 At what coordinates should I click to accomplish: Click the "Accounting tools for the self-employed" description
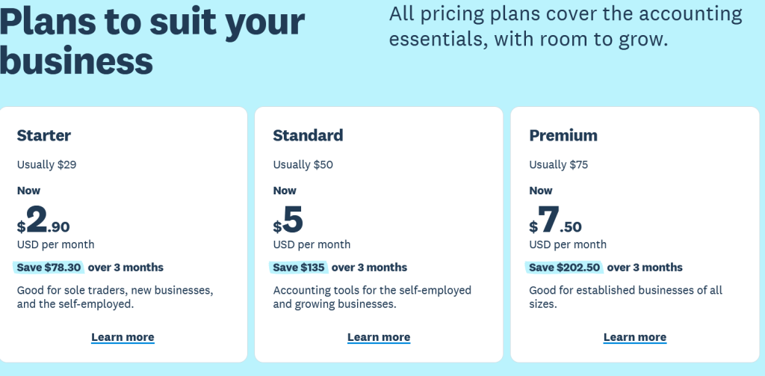(372, 297)
